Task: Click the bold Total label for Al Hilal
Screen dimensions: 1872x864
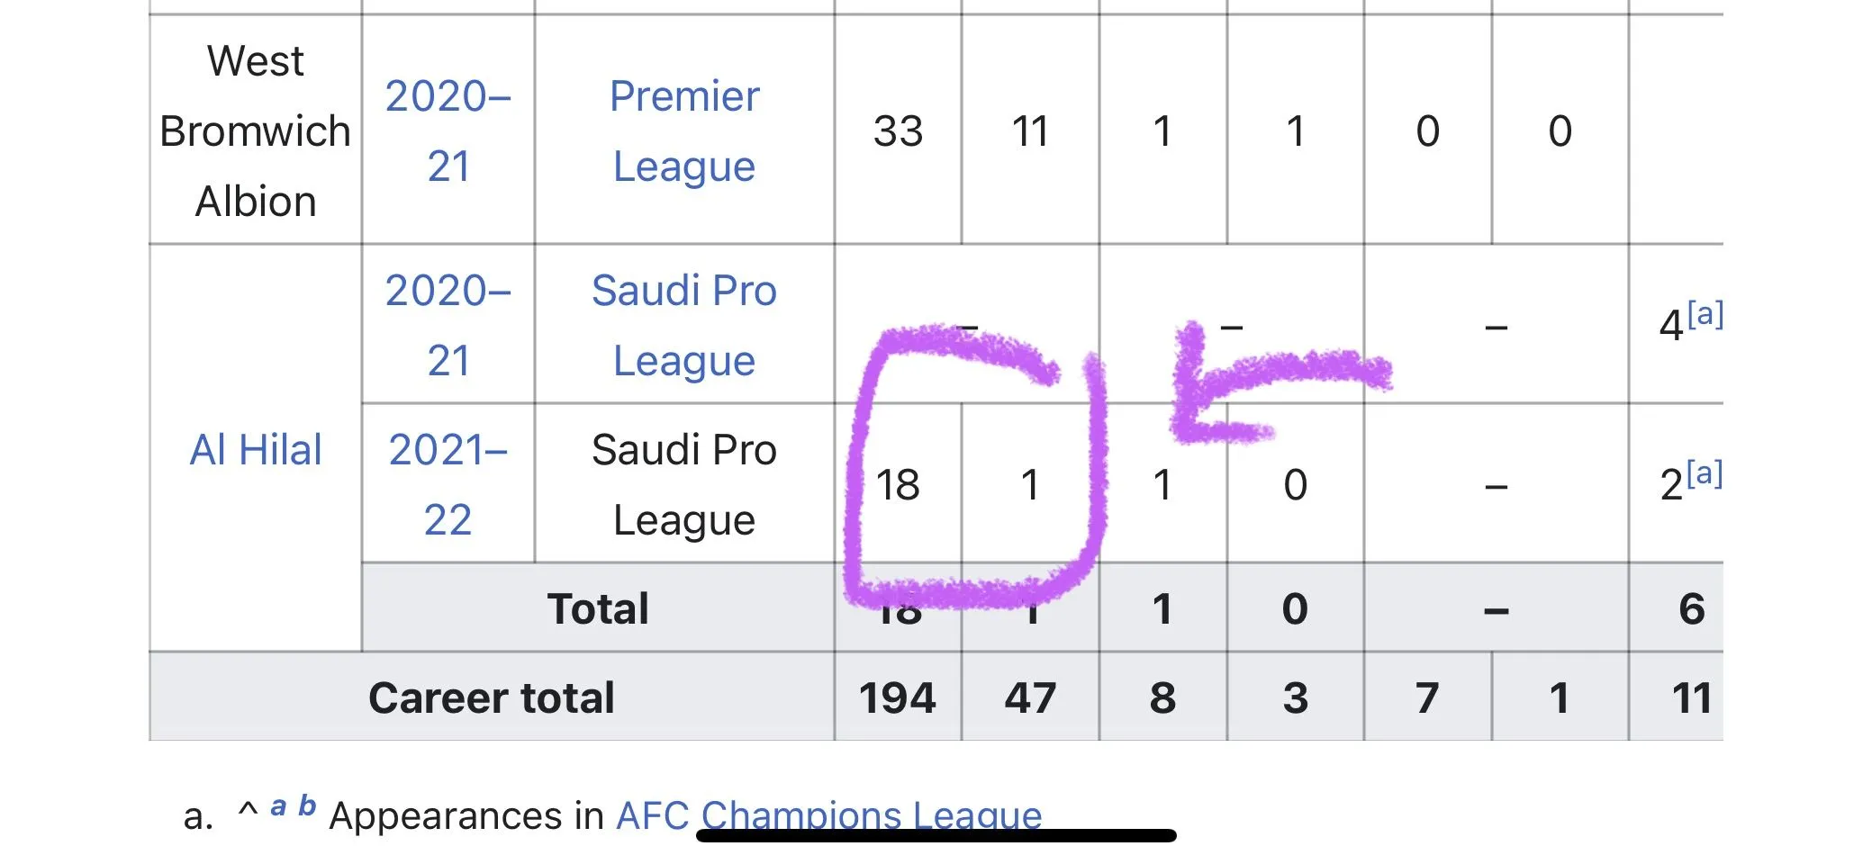Action: pos(598,608)
